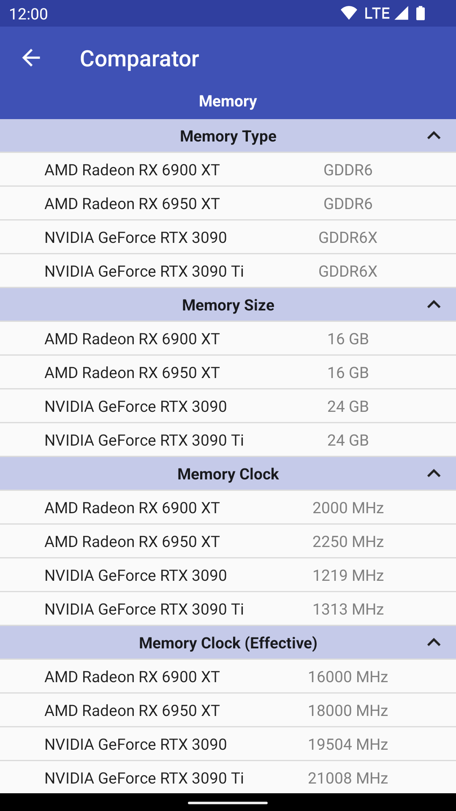The width and height of the screenshot is (456, 811).
Task: Tap GDDR6X value for RTX 3090
Action: (348, 237)
